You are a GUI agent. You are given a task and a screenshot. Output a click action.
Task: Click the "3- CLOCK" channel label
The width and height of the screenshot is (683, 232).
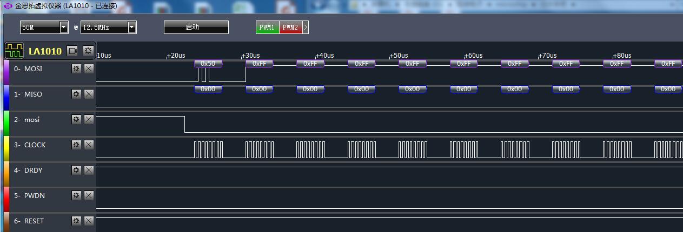[30, 145]
